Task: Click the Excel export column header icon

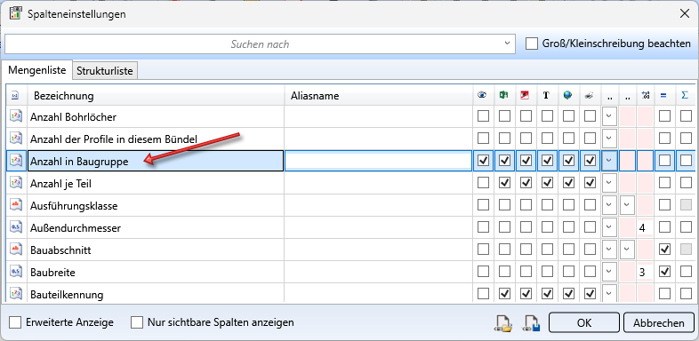Action: point(503,95)
